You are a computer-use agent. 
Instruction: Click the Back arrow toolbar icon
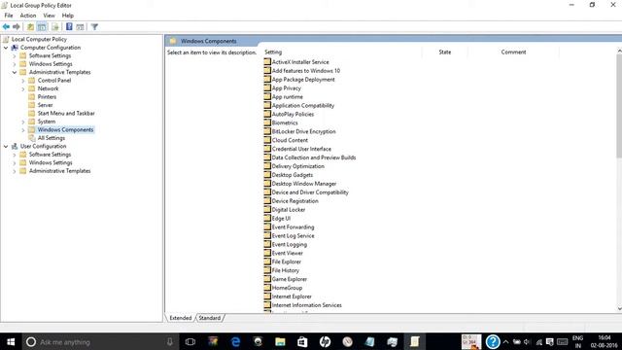pos(6,27)
